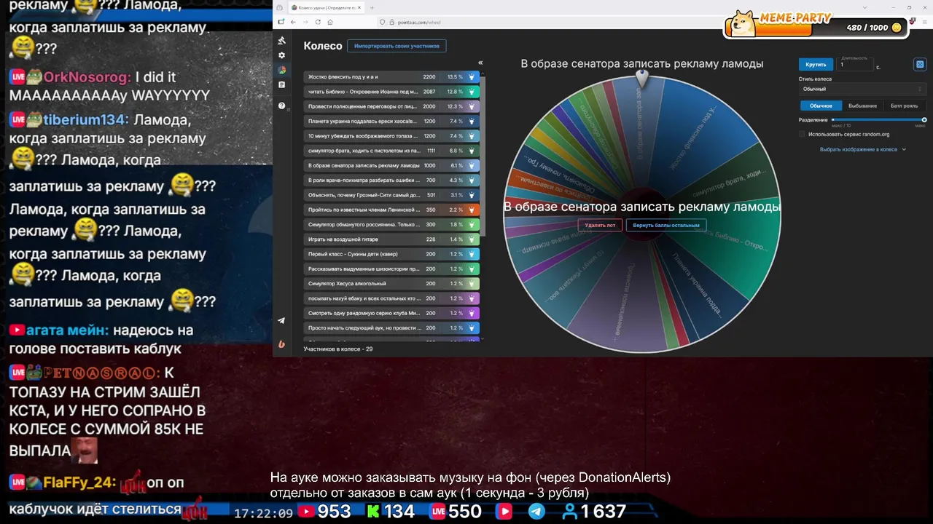Click the dice random button near duration

(920, 65)
